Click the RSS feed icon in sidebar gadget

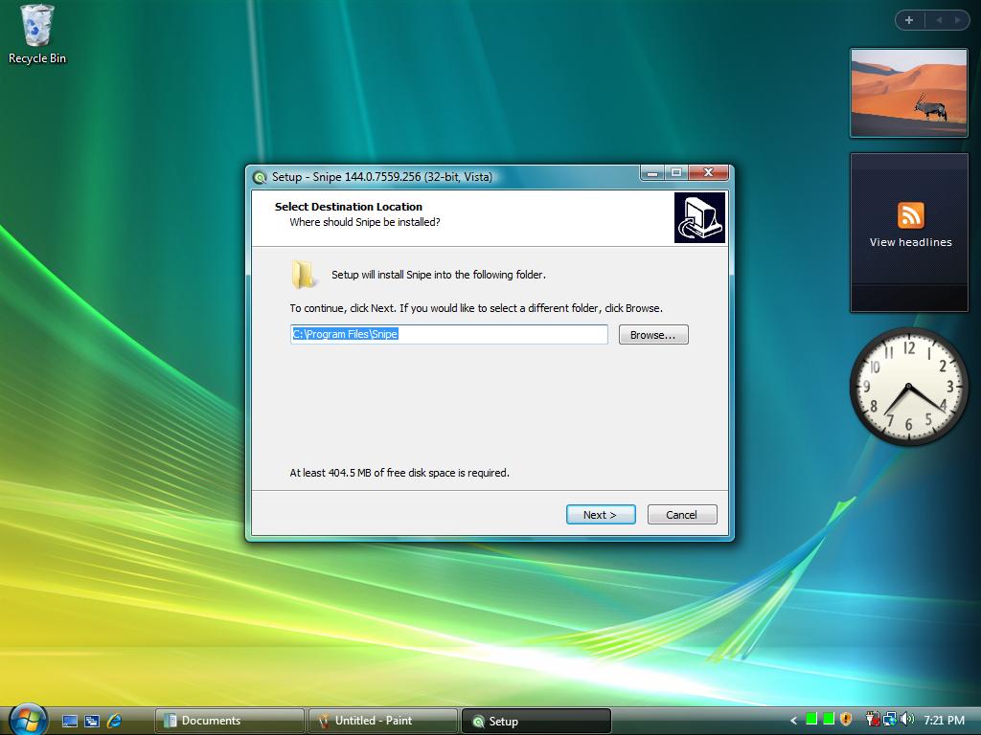click(x=910, y=215)
